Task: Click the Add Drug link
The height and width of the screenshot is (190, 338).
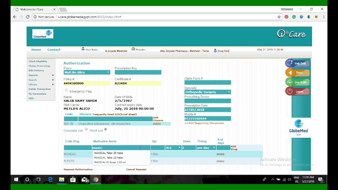Action: [234, 148]
